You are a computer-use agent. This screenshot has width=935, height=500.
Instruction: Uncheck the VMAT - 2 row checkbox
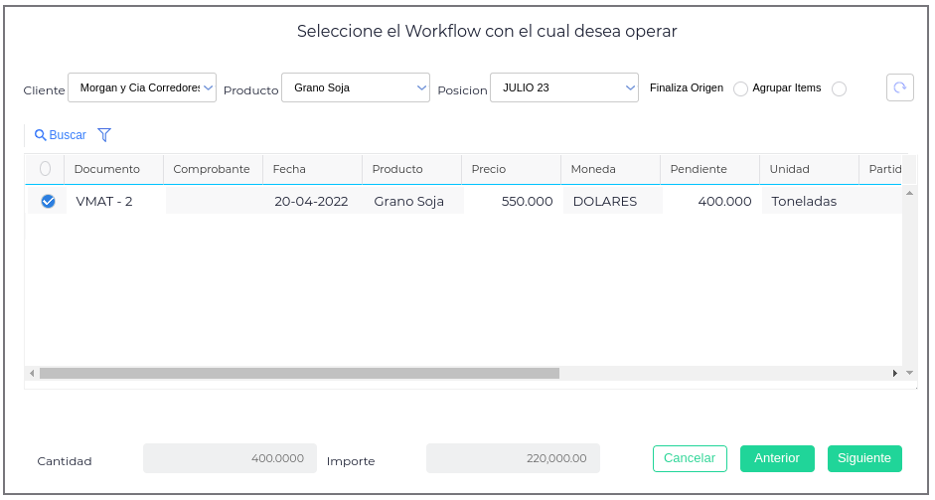pyautogui.click(x=48, y=202)
